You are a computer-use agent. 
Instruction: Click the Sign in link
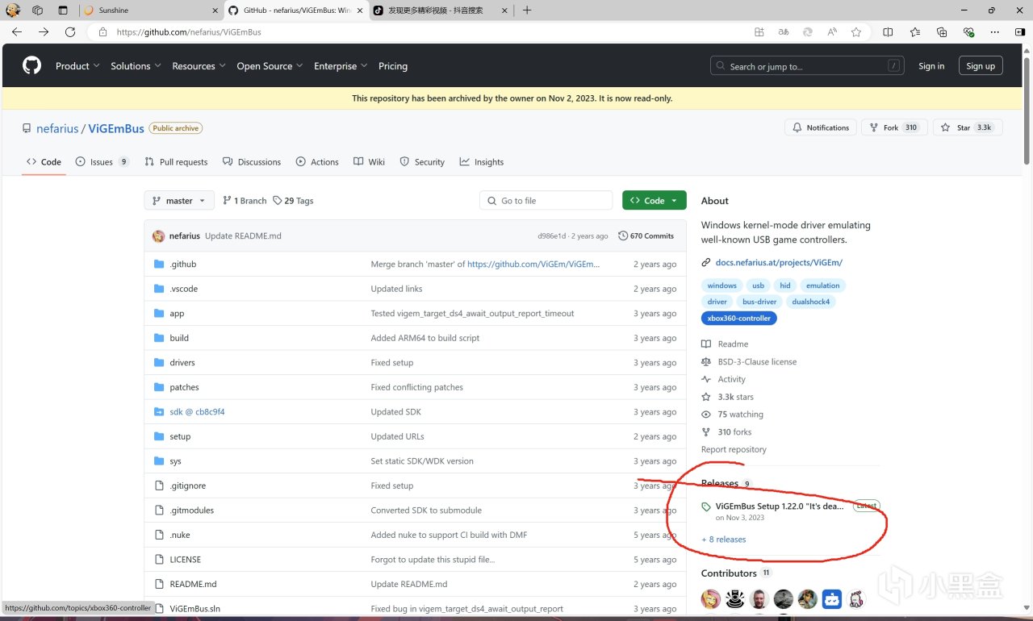coord(931,66)
